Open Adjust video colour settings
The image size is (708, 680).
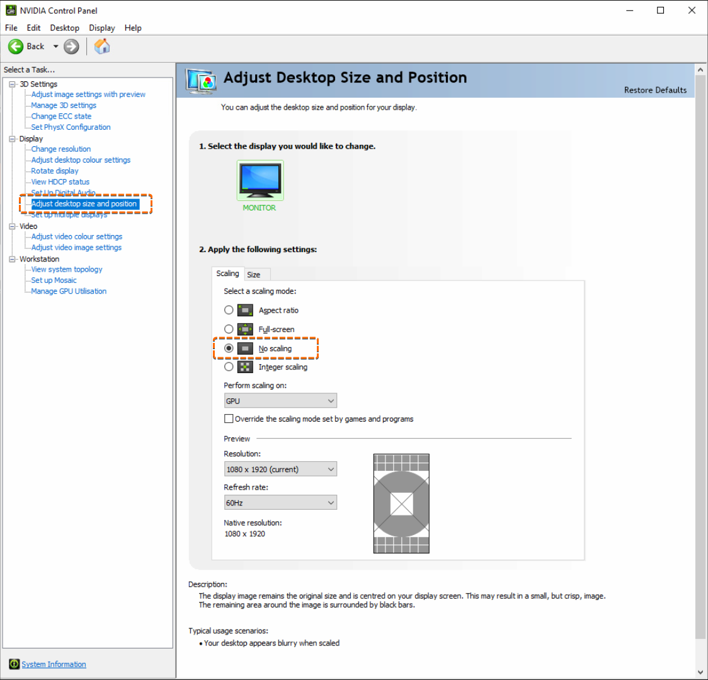coord(77,236)
